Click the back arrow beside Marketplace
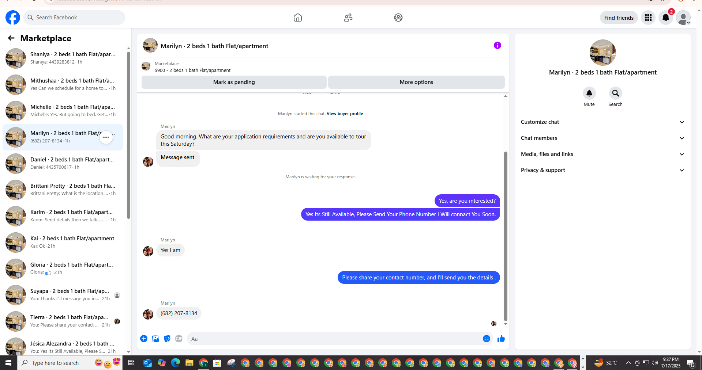This screenshot has height=370, width=702. pos(11,38)
